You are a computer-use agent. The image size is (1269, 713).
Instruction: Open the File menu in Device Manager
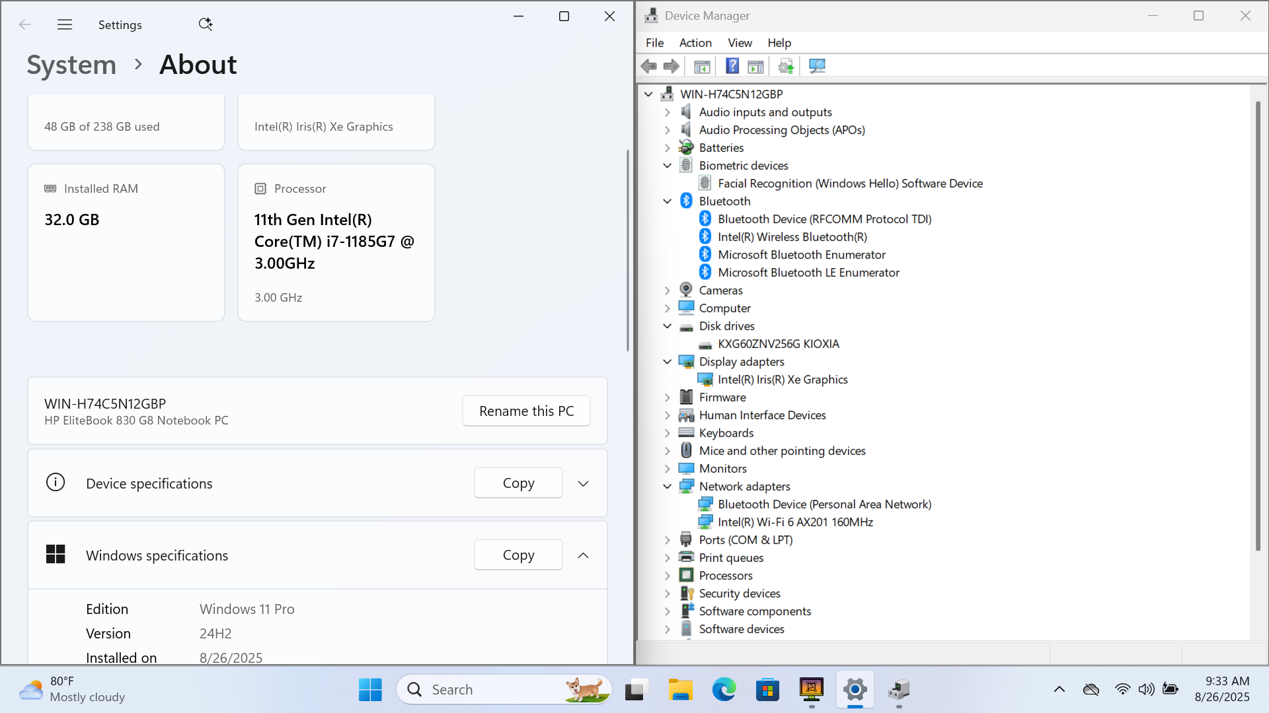654,43
